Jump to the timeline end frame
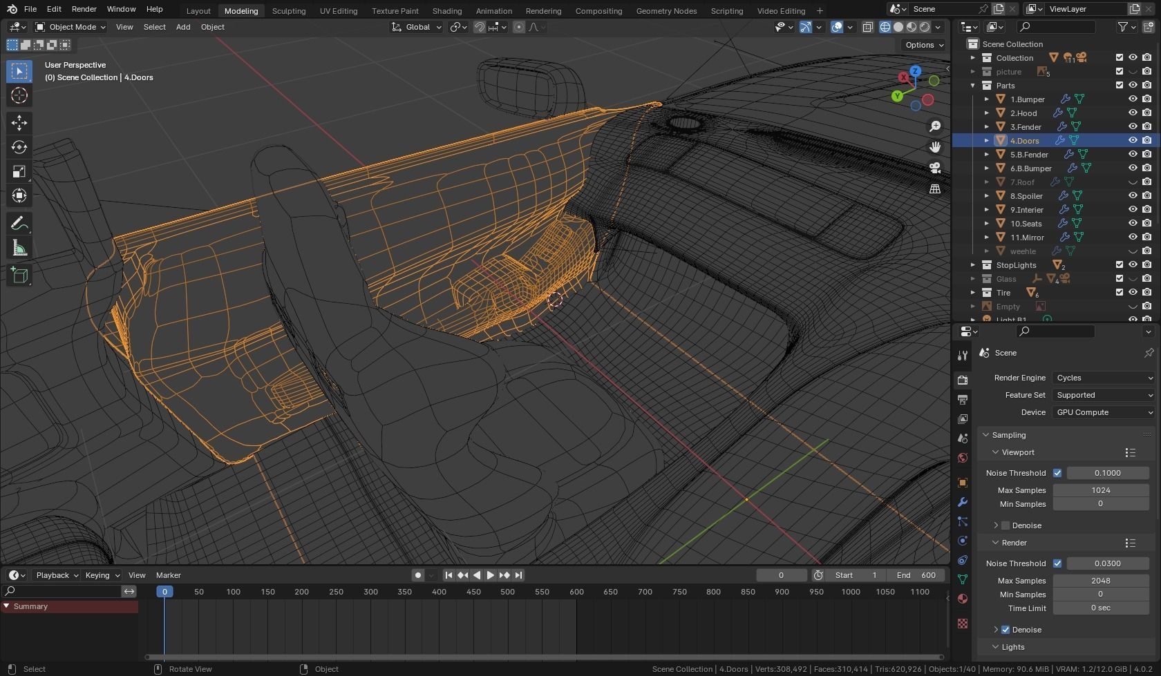 518,575
